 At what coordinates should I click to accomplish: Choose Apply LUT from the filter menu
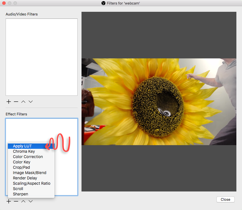point(31,146)
